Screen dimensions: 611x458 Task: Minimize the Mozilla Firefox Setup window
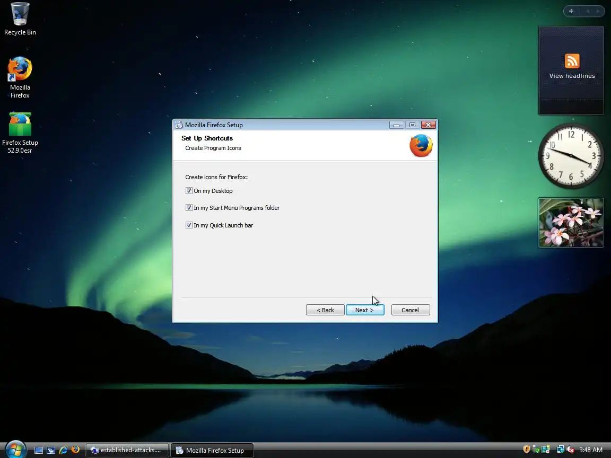[397, 125]
